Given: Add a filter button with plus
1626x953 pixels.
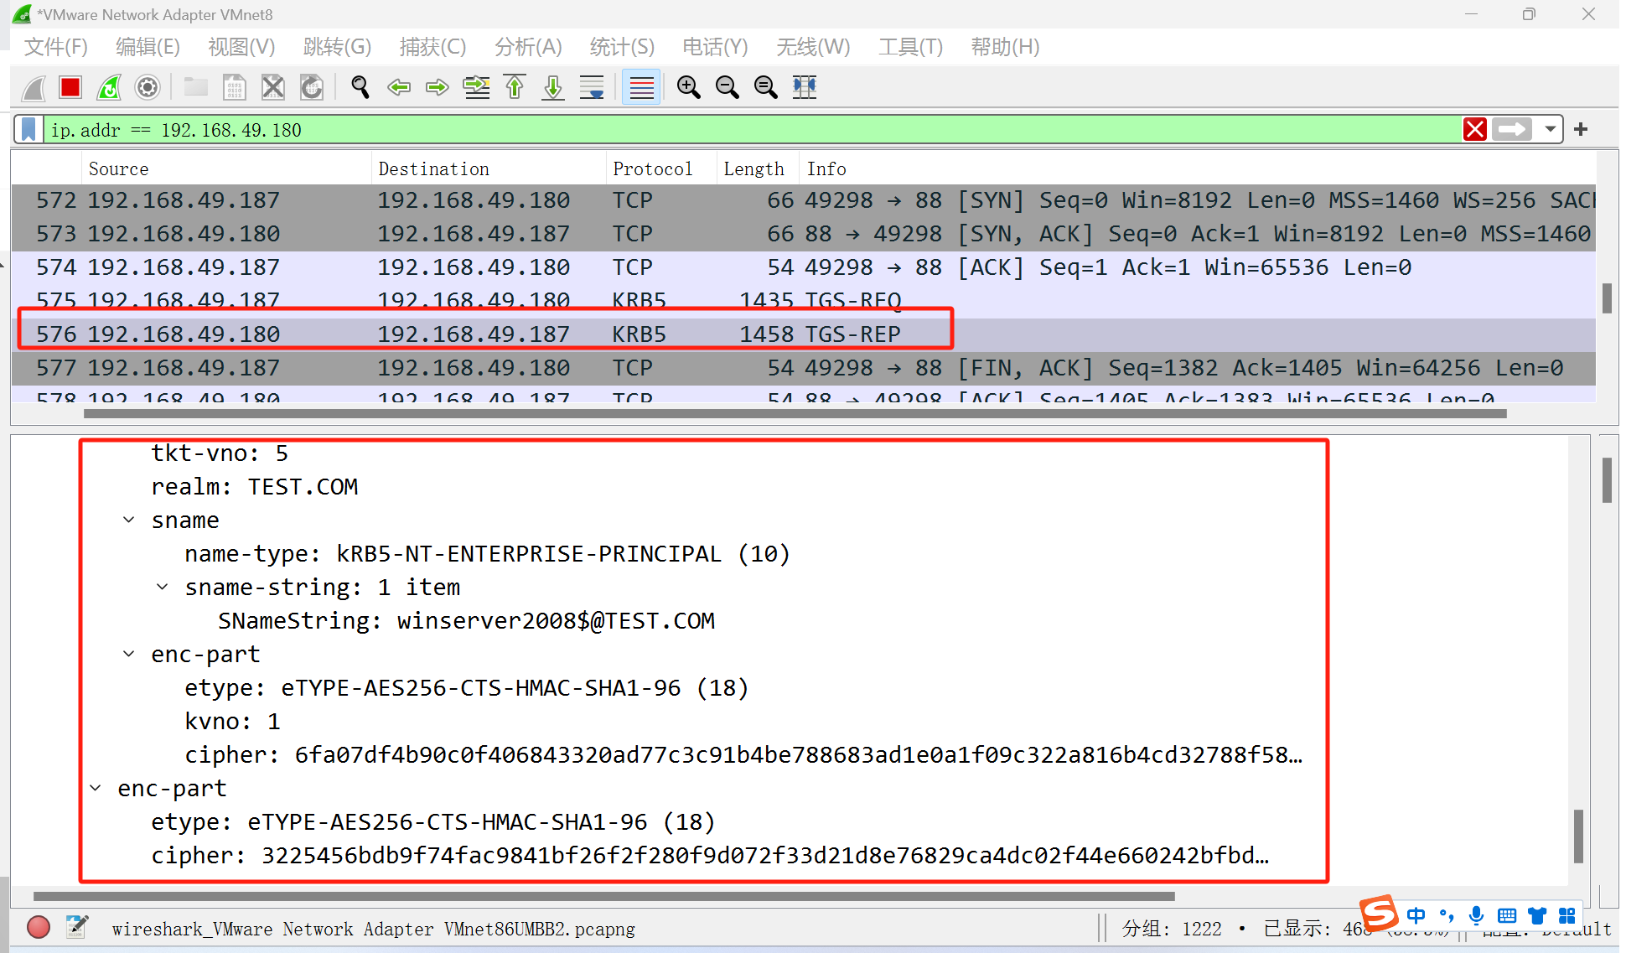Looking at the screenshot, I should (x=1581, y=130).
